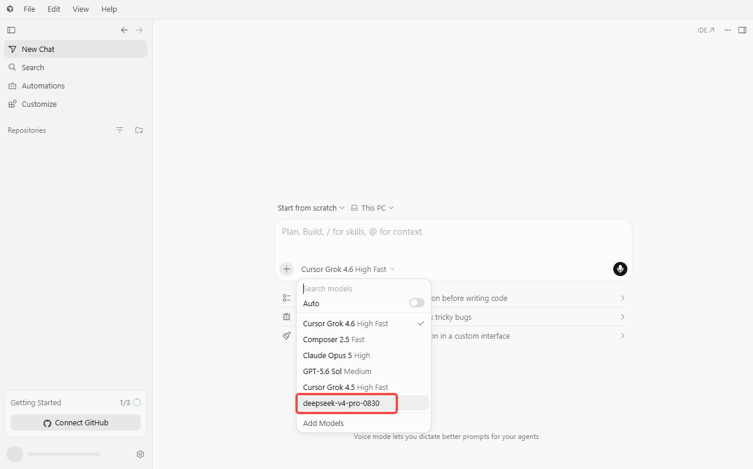This screenshot has width=753, height=469.
Task: Open Automations in sidebar
Action: (x=75, y=86)
